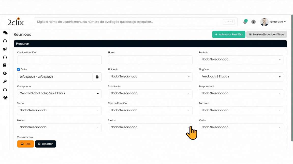Select the Tela view button
The width and height of the screenshot is (293, 164).
[x=25, y=144]
